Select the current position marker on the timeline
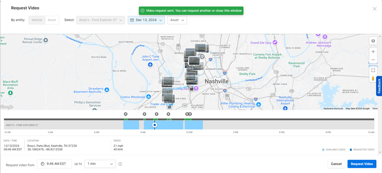This screenshot has width=382, height=173. coord(155,125)
